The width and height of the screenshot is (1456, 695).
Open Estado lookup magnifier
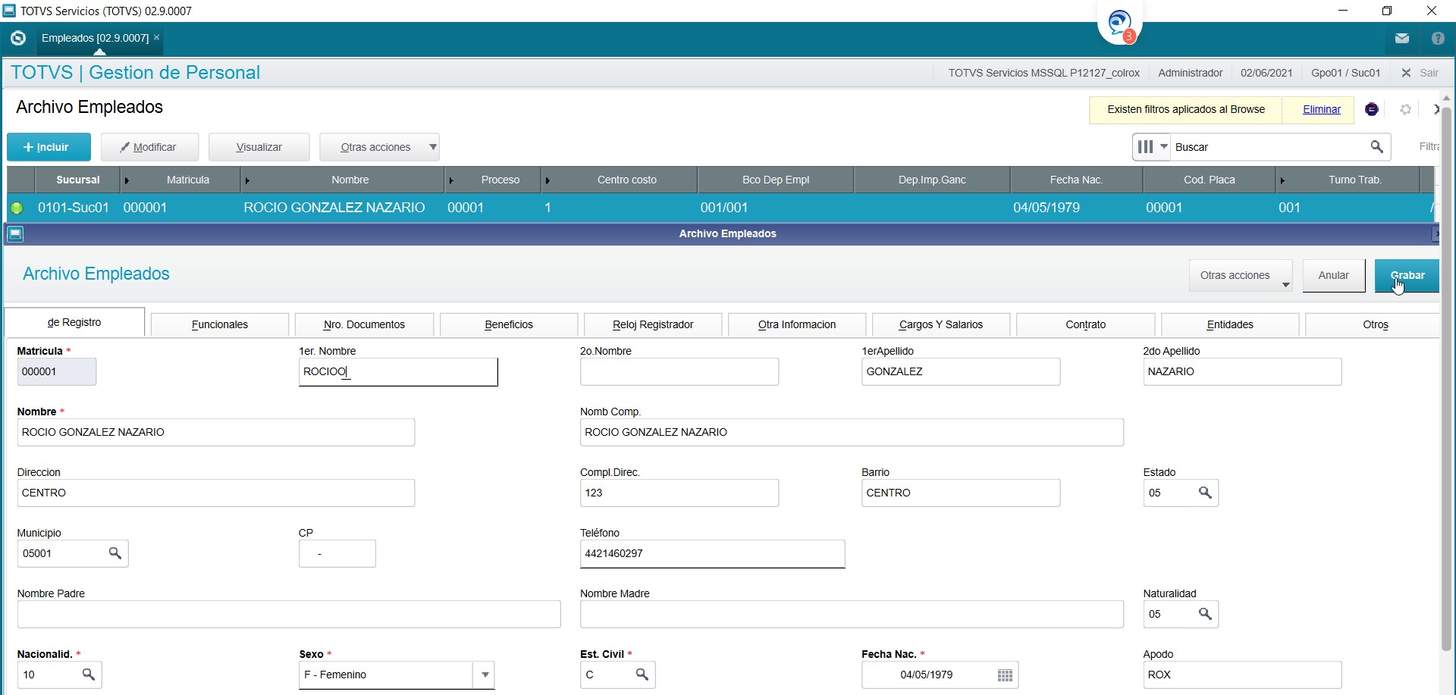pos(1205,493)
